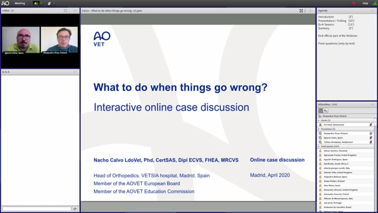The image size is (378, 213).
Task: Click the Agenda pod title
Action: coord(322,11)
